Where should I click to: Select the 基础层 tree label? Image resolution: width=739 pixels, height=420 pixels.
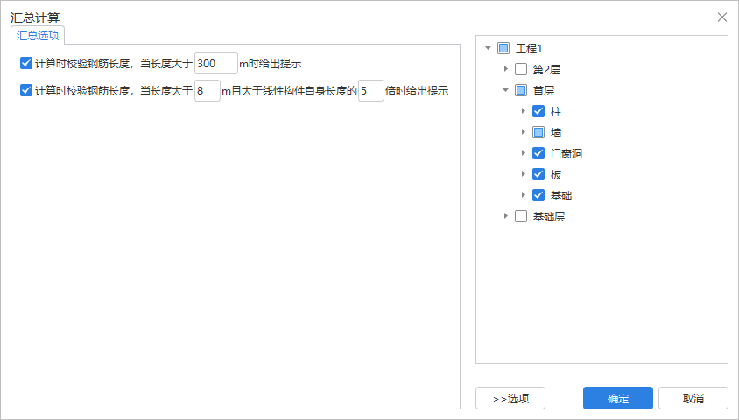pos(549,217)
